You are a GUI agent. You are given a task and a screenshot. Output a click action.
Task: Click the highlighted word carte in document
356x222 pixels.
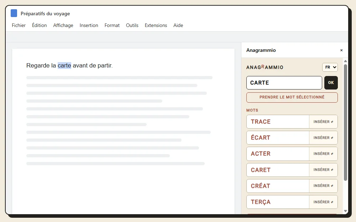tap(64, 65)
